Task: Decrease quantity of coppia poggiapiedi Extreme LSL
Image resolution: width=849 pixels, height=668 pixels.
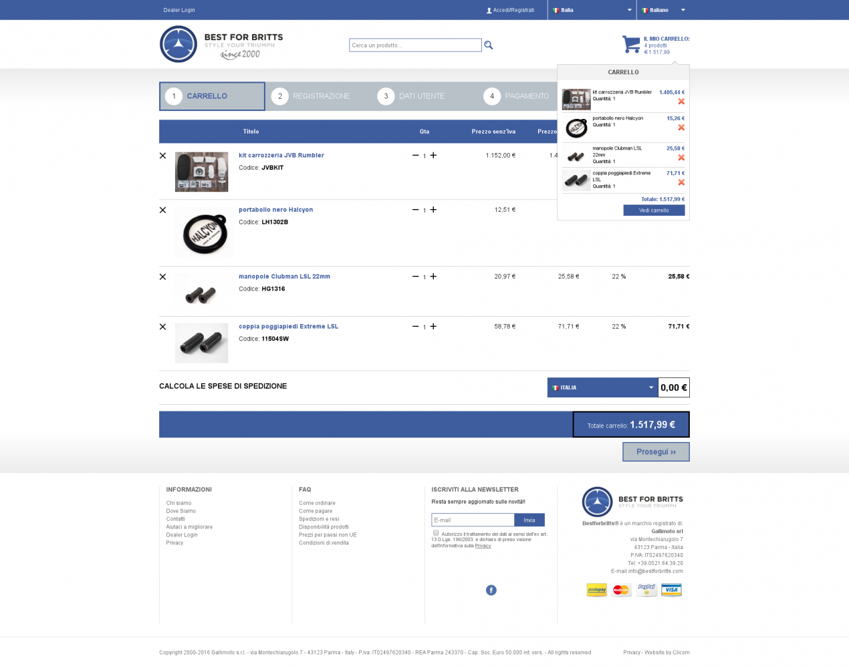Action: point(415,327)
